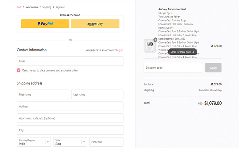Screen dimensions: 239x148
Task: Go back to Cart in the breadcrumb
Action: pos(19,7)
